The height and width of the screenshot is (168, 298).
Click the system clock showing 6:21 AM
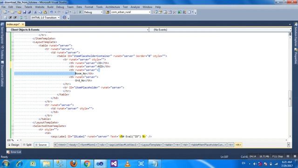[x=287, y=162]
